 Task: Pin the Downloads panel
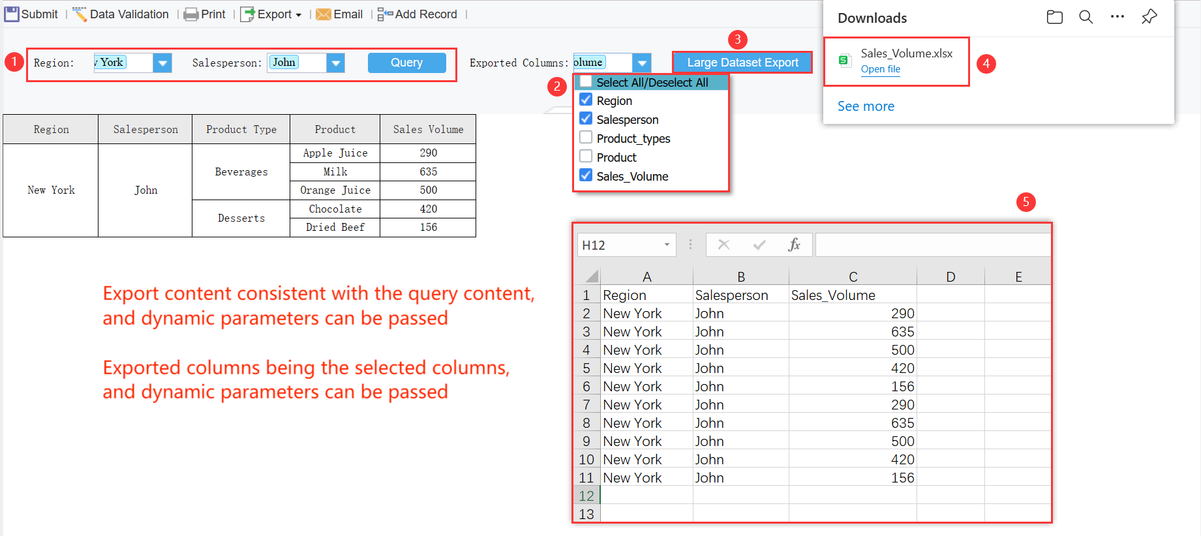1149,17
